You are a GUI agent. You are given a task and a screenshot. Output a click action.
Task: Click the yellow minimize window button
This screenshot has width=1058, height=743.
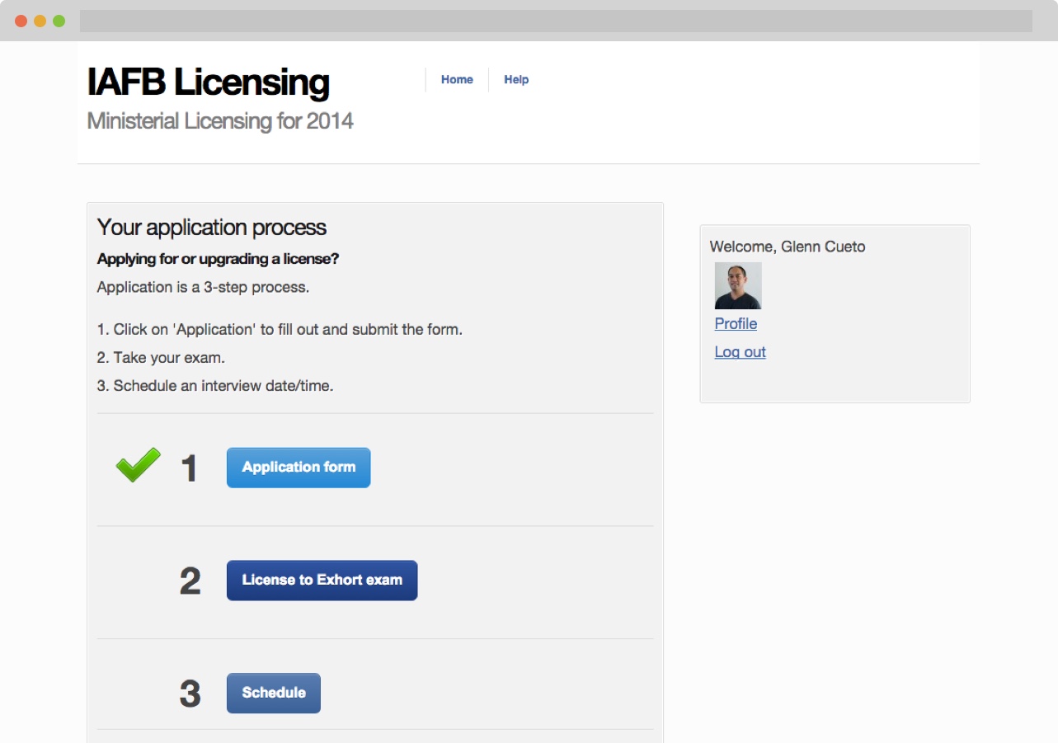(x=40, y=21)
